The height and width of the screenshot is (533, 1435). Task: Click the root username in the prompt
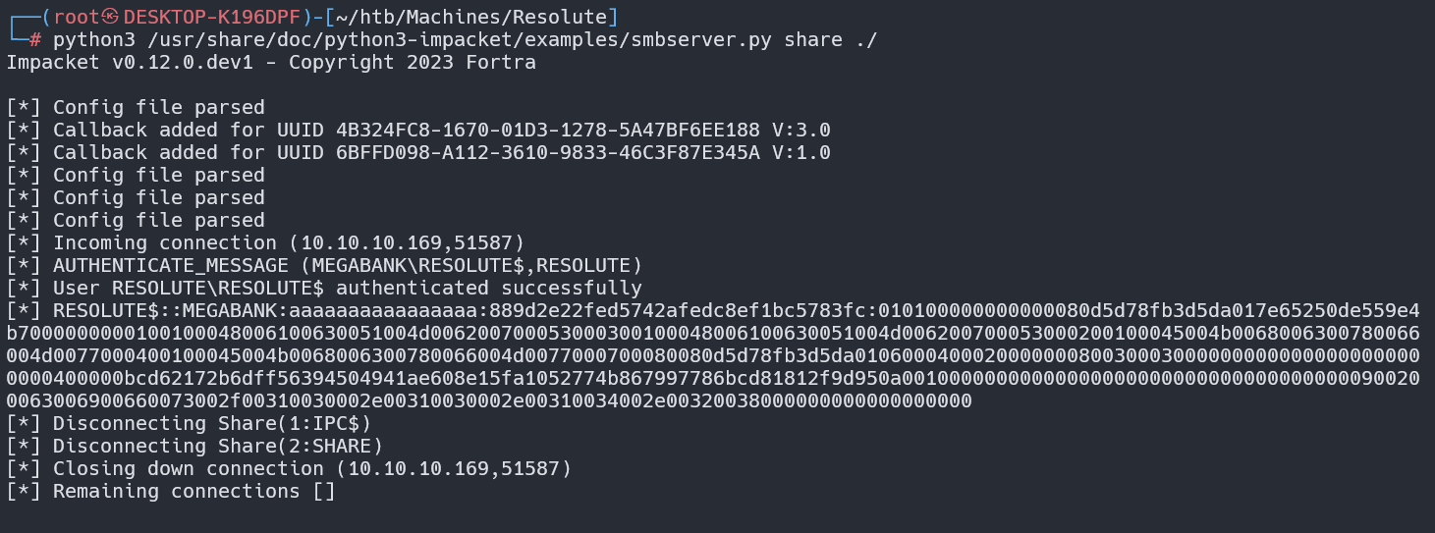click(77, 17)
